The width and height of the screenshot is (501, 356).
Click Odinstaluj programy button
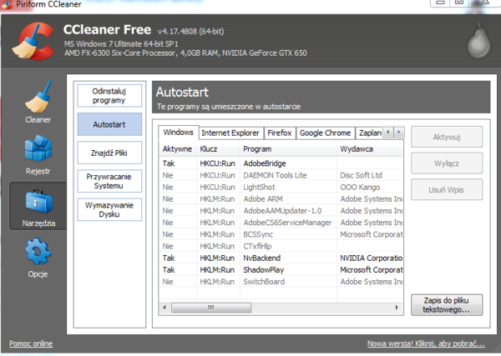tap(109, 95)
